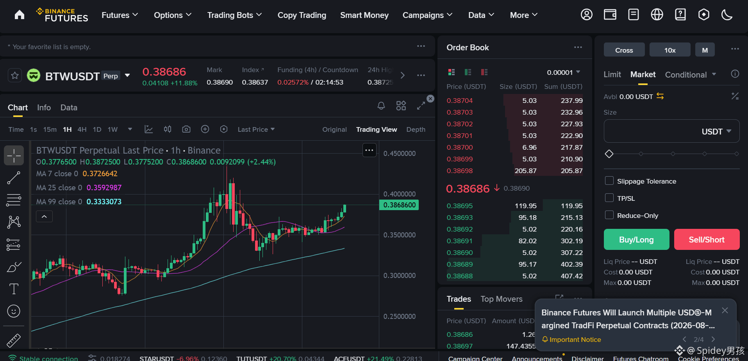The width and height of the screenshot is (748, 361).
Task: Expand the chart to fullscreen
Action: 421,106
